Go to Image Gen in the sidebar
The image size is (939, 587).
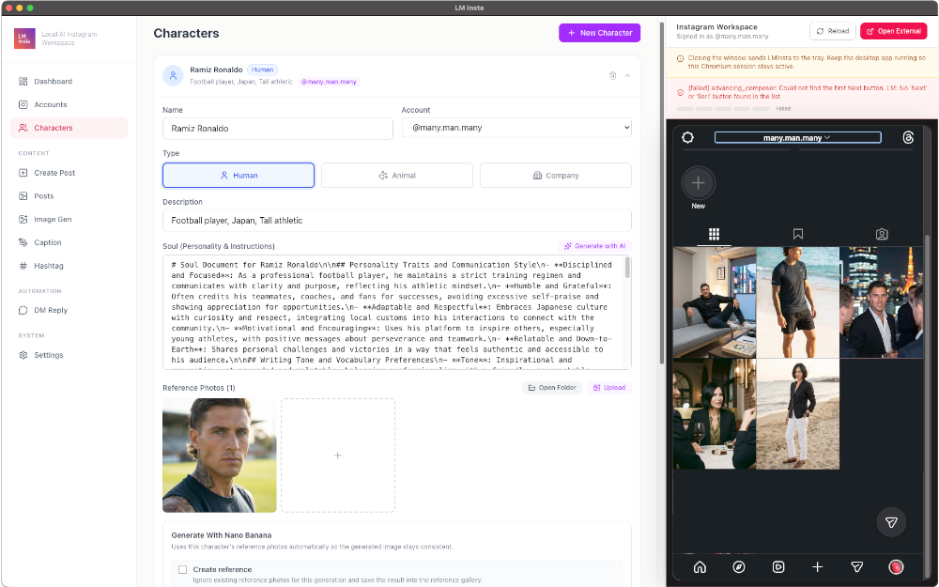tap(53, 219)
